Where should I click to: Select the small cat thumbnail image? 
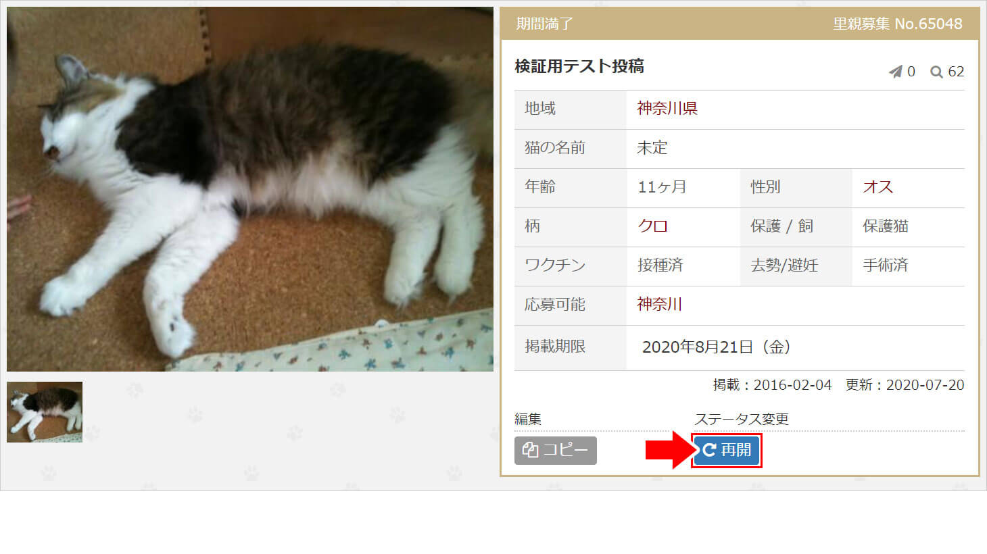coord(45,412)
